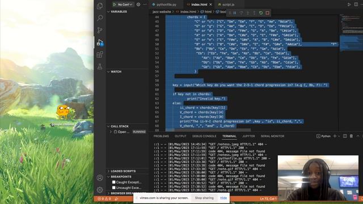Open the new terminal profile dropdown arrow
The width and height of the screenshot is (363, 204).
[339, 136]
